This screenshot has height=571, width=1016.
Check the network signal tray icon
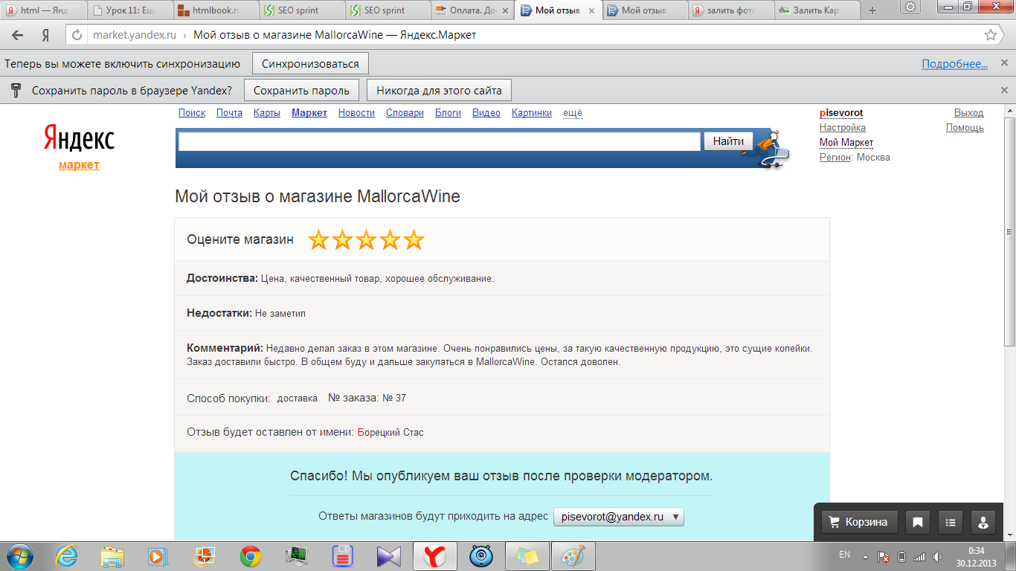[919, 557]
